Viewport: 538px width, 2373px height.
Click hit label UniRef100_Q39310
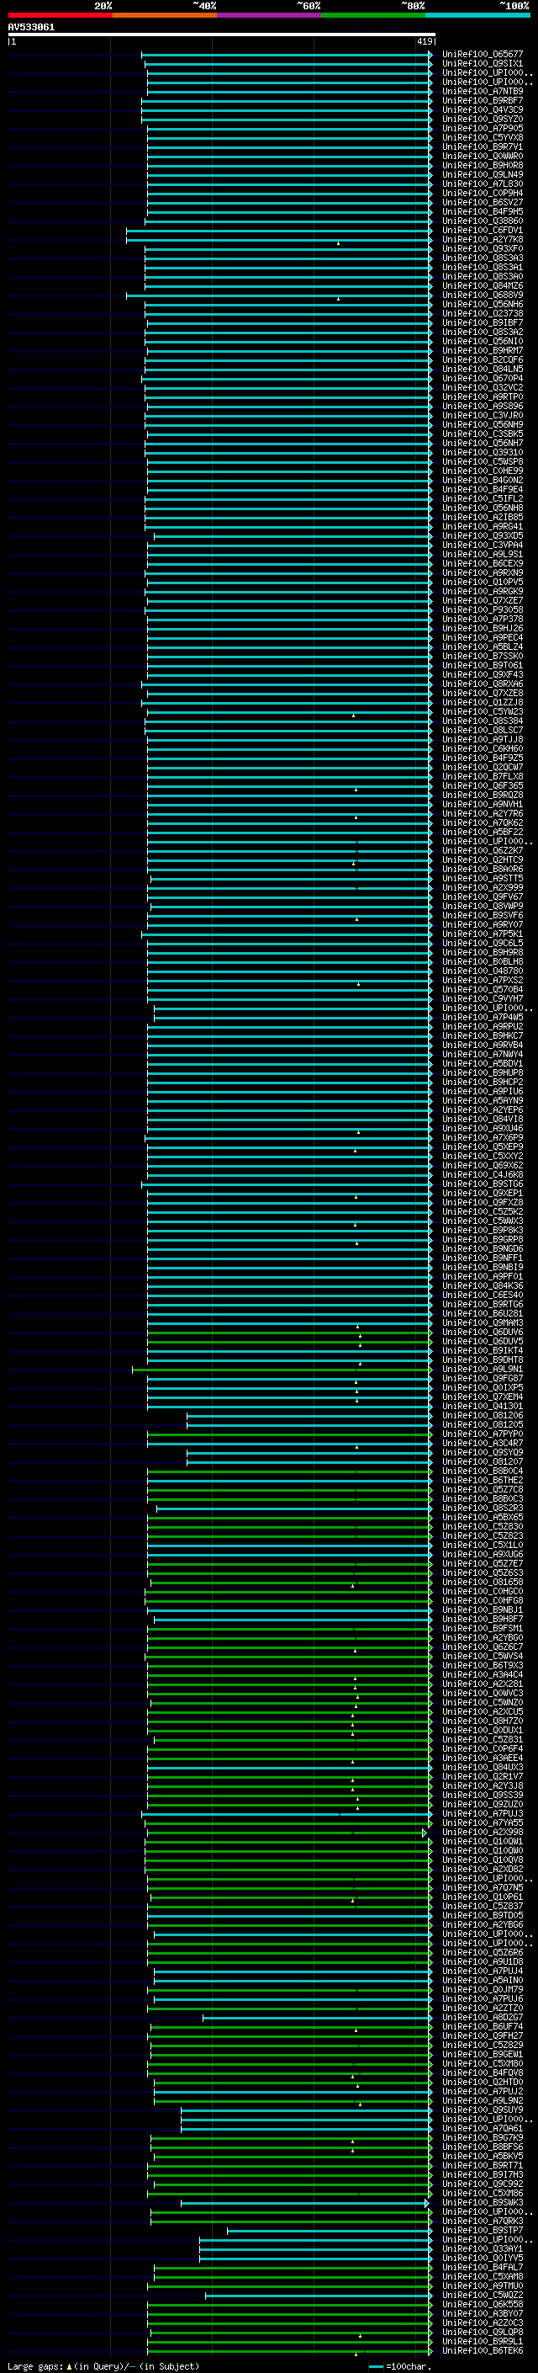click(x=483, y=452)
